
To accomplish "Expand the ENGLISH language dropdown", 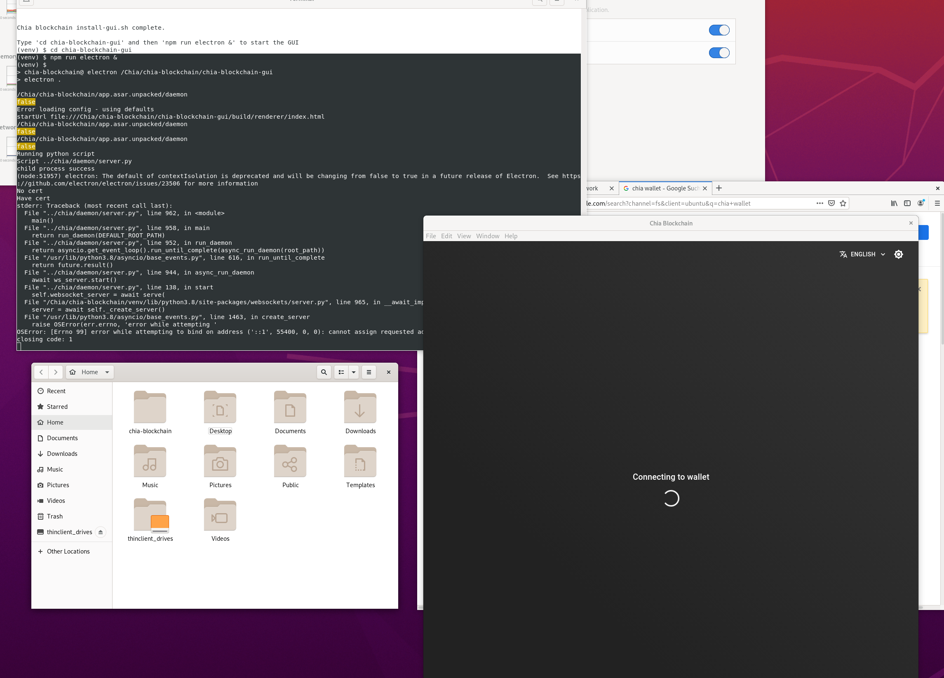I will click(884, 254).
